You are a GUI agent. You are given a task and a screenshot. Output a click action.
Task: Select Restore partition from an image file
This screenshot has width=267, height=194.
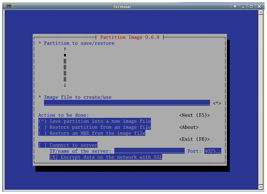click(94, 127)
